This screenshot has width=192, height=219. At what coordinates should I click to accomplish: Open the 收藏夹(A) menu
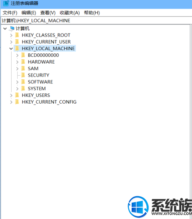70,13
